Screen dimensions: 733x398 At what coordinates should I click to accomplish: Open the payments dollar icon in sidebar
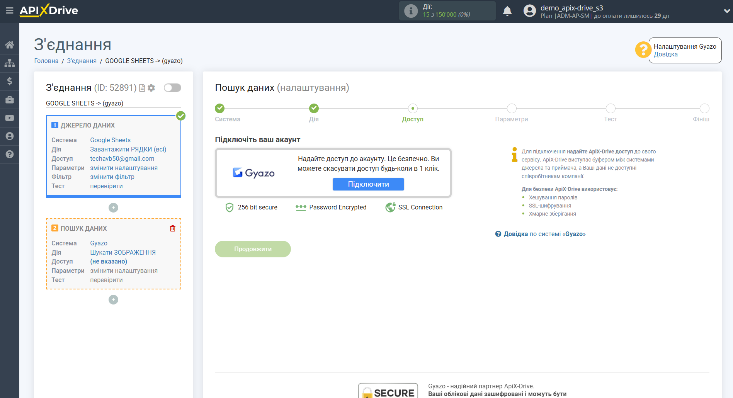coord(10,81)
